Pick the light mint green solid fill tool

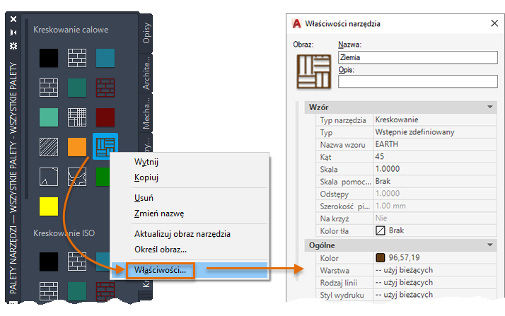(49, 117)
